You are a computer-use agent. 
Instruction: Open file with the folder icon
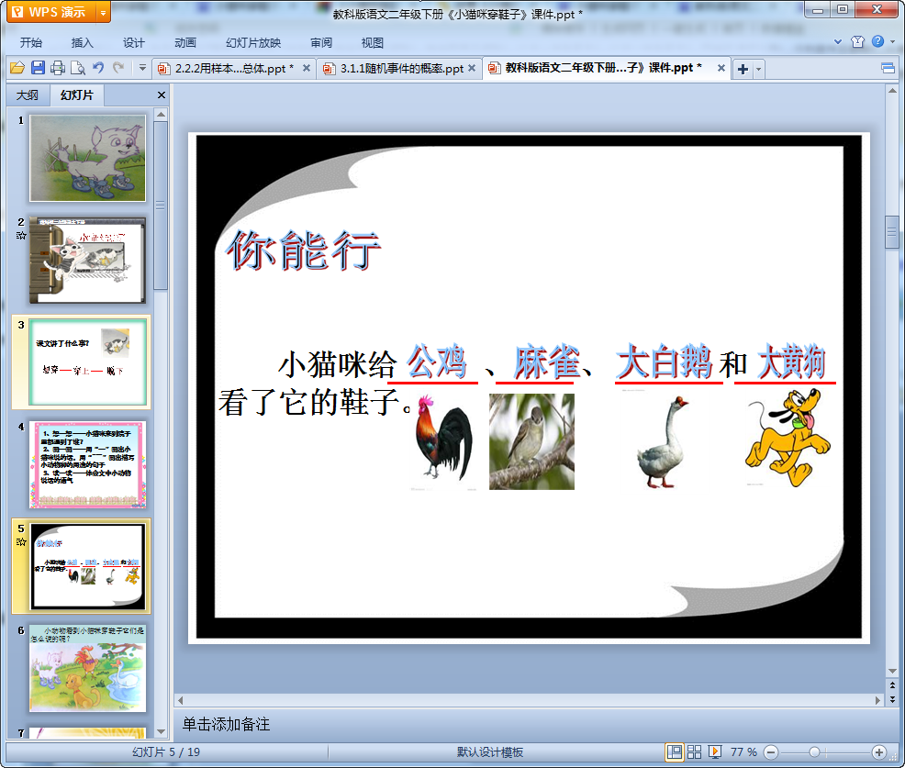(17, 68)
